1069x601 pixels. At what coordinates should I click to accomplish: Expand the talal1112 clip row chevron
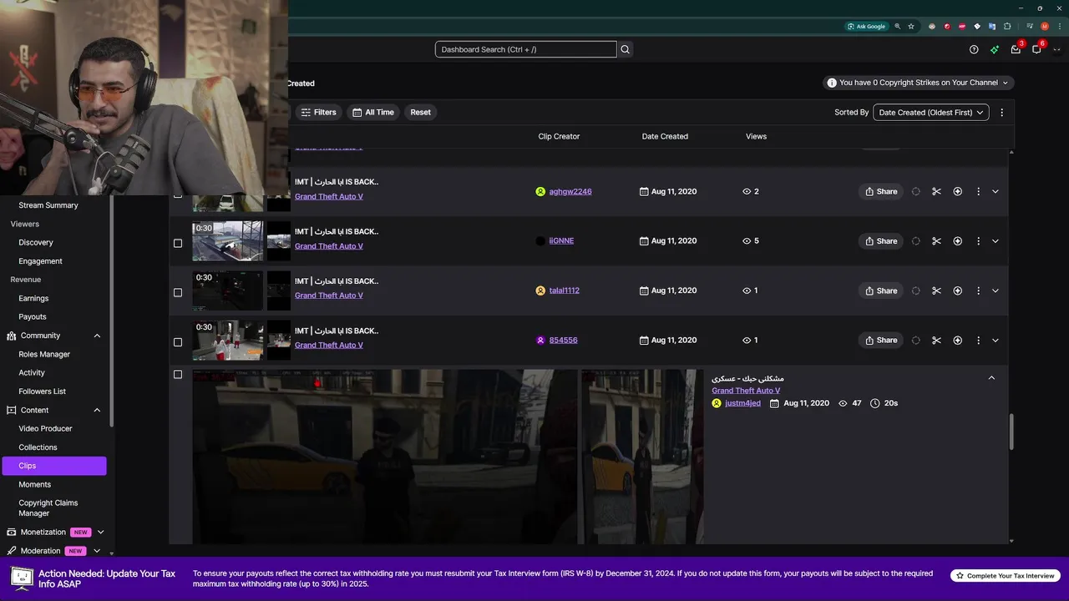pos(996,290)
